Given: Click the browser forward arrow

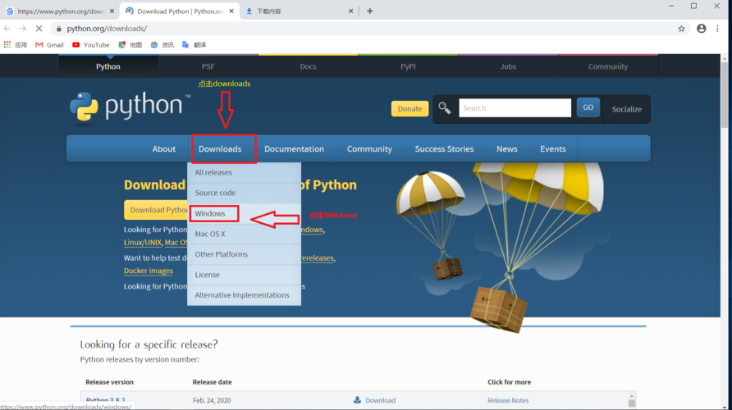Looking at the screenshot, I should tap(23, 29).
